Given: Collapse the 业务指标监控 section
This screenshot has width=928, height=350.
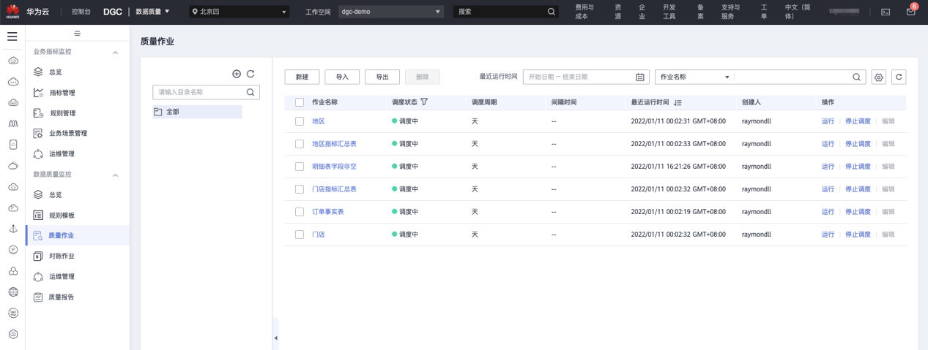Looking at the screenshot, I should point(115,53).
